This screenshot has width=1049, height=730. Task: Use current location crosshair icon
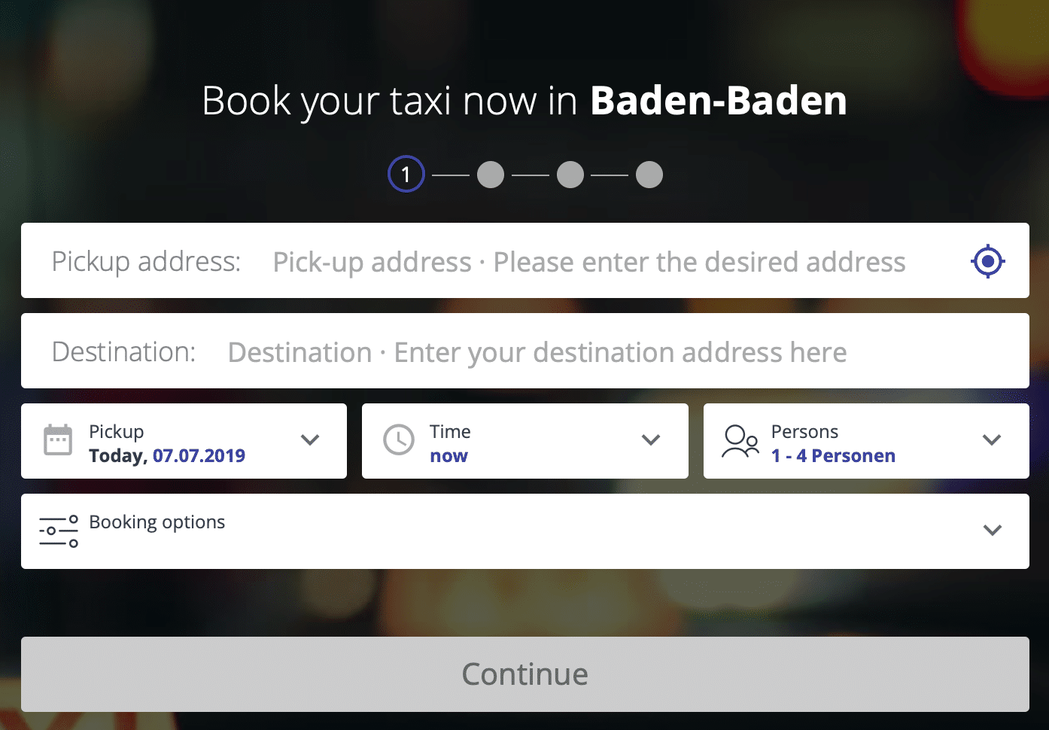click(x=987, y=261)
